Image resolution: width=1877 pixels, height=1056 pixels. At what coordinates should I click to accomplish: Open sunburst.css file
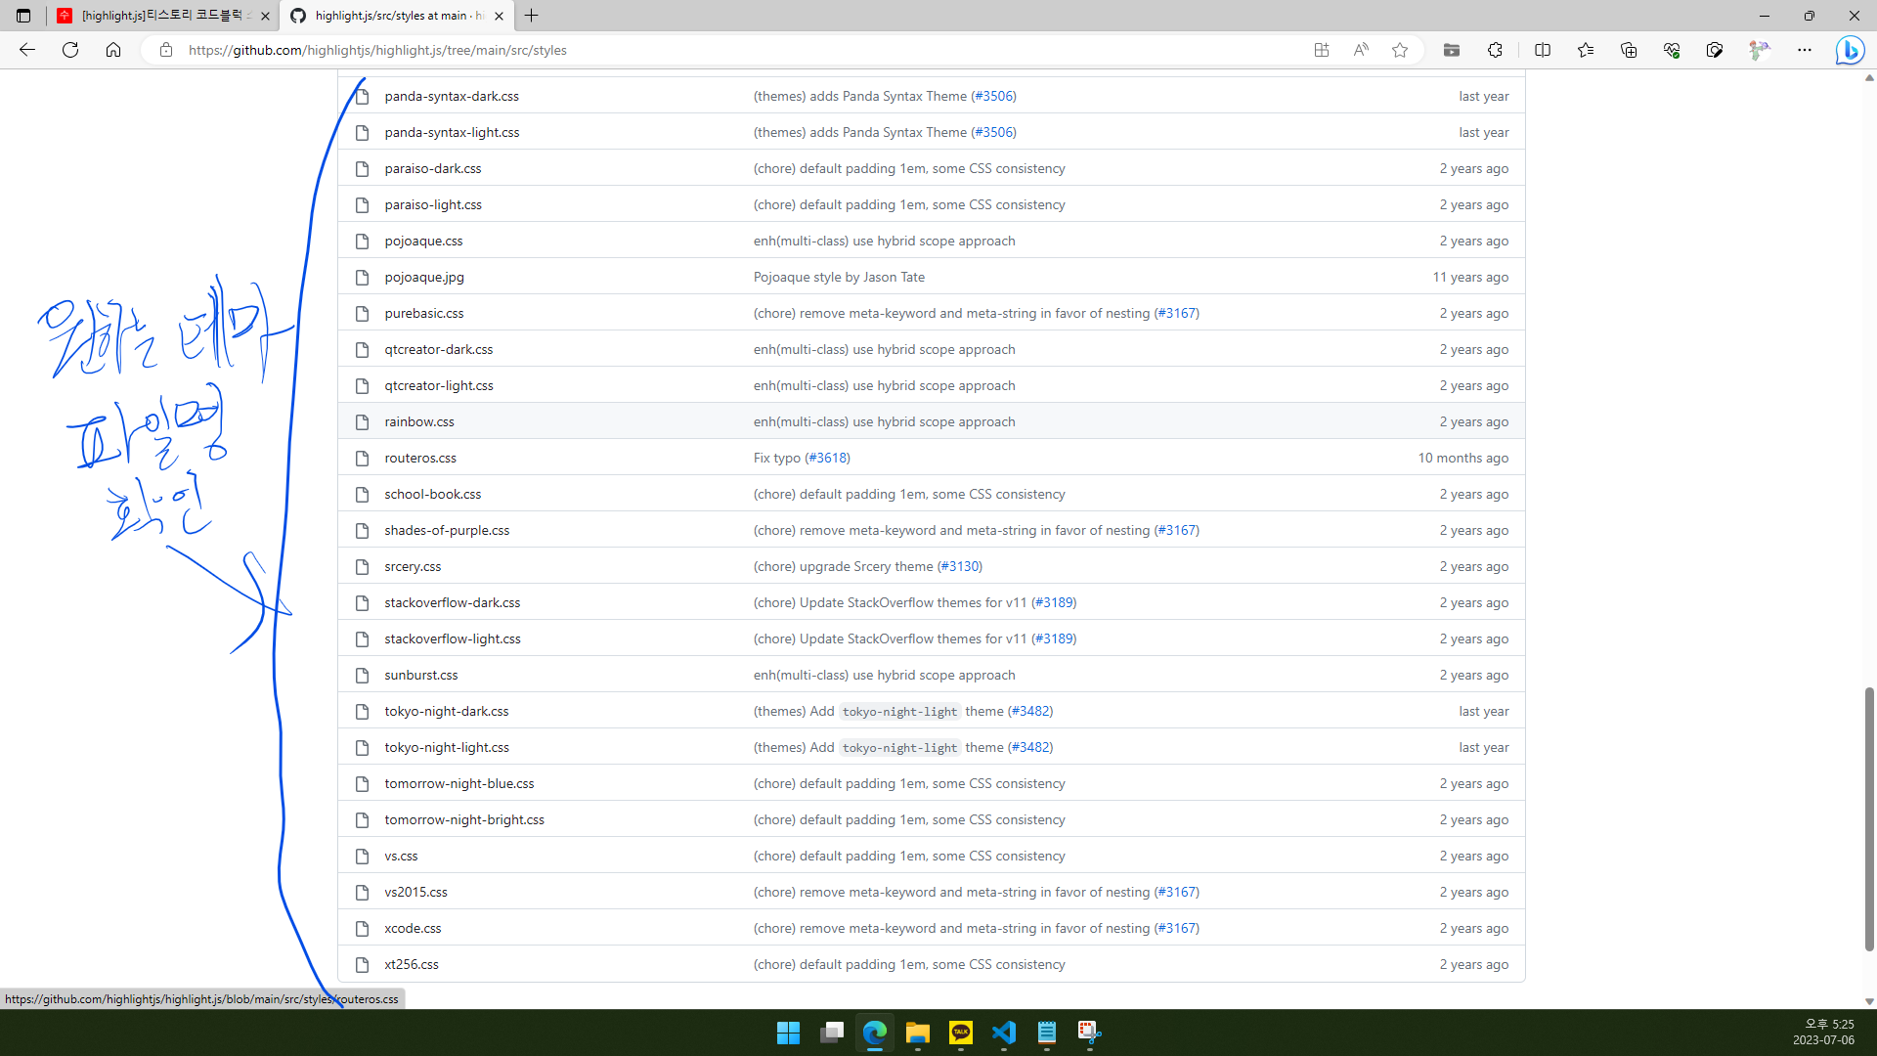421,675
